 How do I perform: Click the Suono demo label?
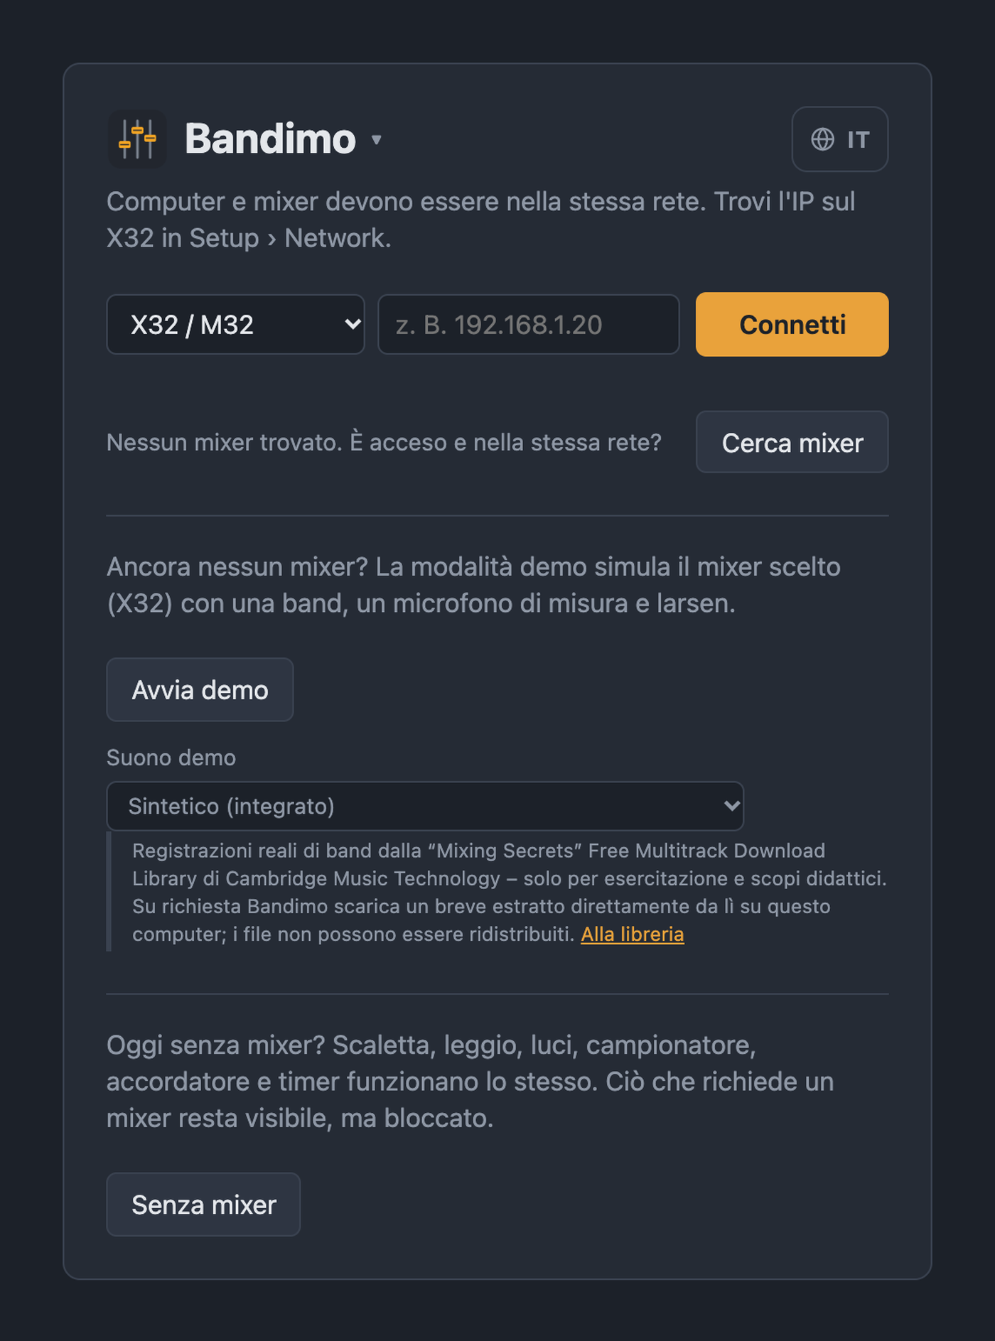tap(171, 758)
